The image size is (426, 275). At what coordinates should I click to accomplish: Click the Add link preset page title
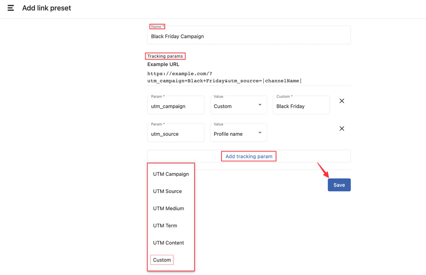(46, 8)
